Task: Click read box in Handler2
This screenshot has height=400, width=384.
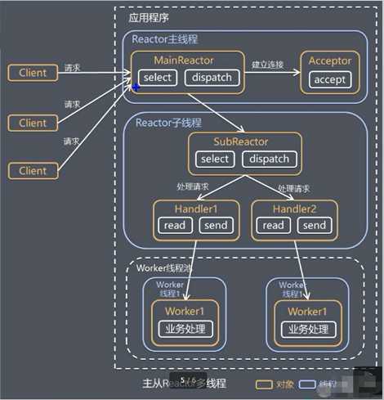Action: (274, 225)
